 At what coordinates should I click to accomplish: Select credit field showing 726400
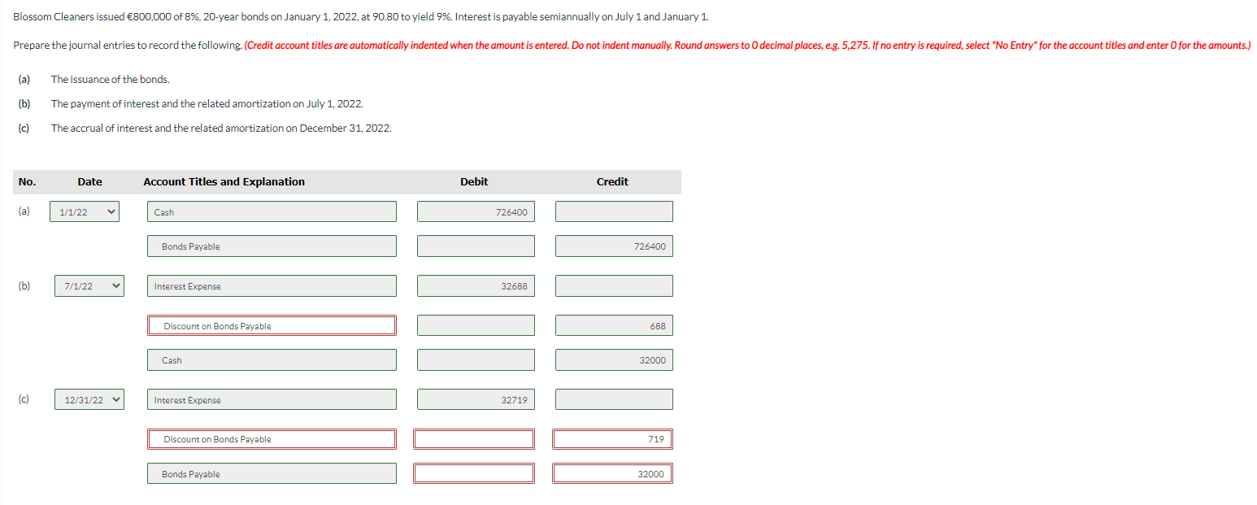pos(614,246)
